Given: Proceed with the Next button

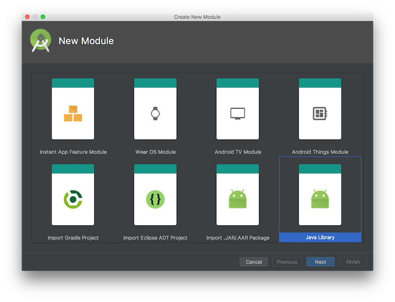Looking at the screenshot, I should point(320,262).
